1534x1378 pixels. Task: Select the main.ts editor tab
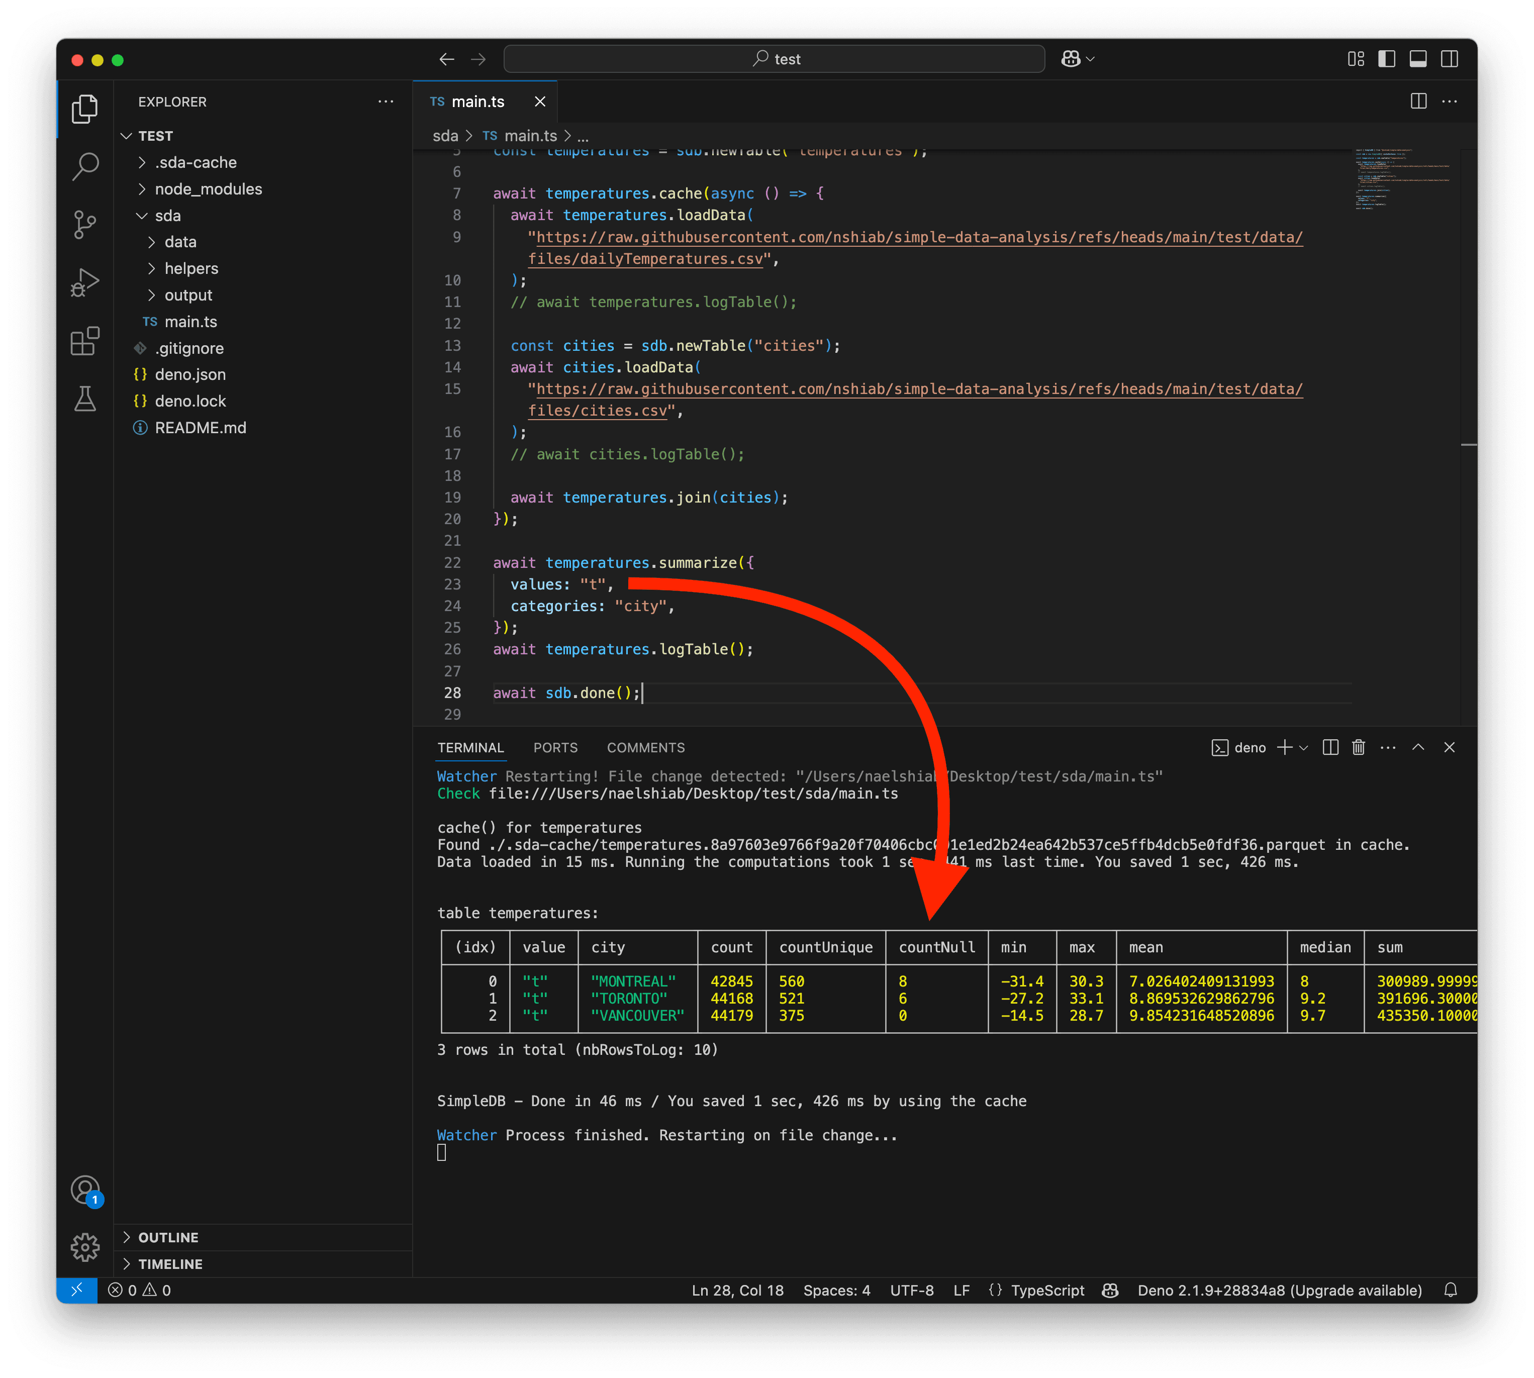tap(477, 102)
